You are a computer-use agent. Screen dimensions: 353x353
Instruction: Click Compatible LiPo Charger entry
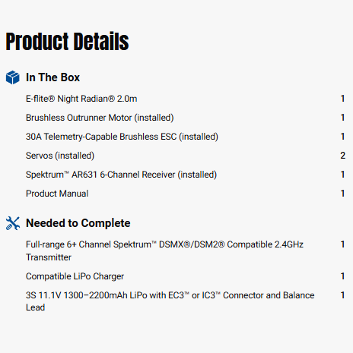[x=75, y=276]
